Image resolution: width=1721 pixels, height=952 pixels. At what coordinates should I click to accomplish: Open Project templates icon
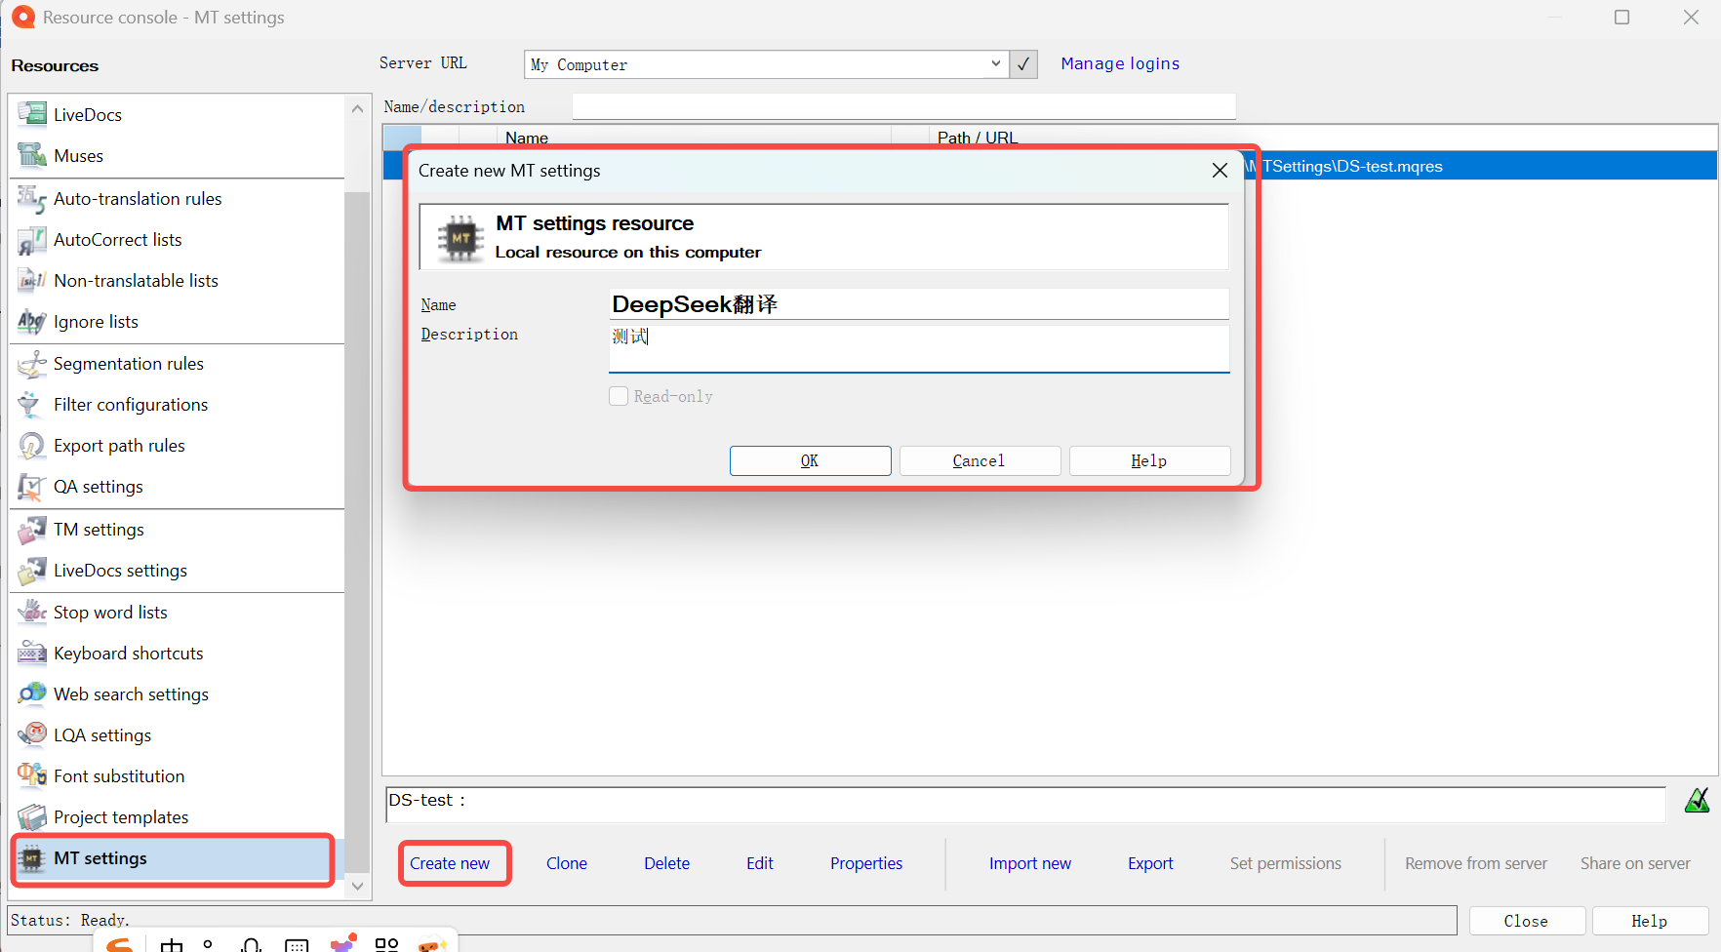pyautogui.click(x=32, y=817)
